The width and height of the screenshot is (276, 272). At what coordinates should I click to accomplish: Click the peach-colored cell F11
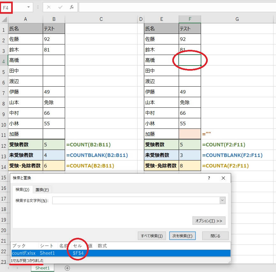(x=190, y=134)
